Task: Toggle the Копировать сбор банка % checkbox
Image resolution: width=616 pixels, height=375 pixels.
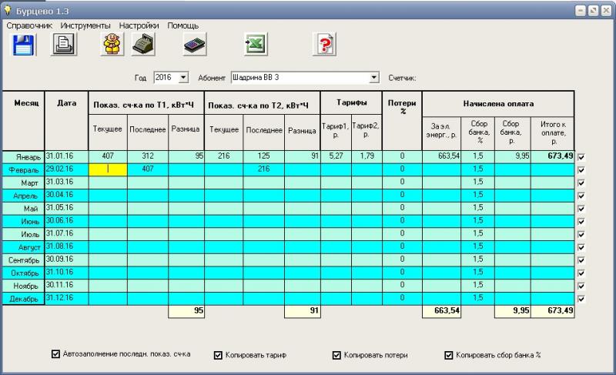Action: [x=449, y=355]
